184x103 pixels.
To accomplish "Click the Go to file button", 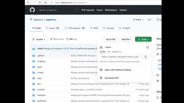I will (111, 39).
